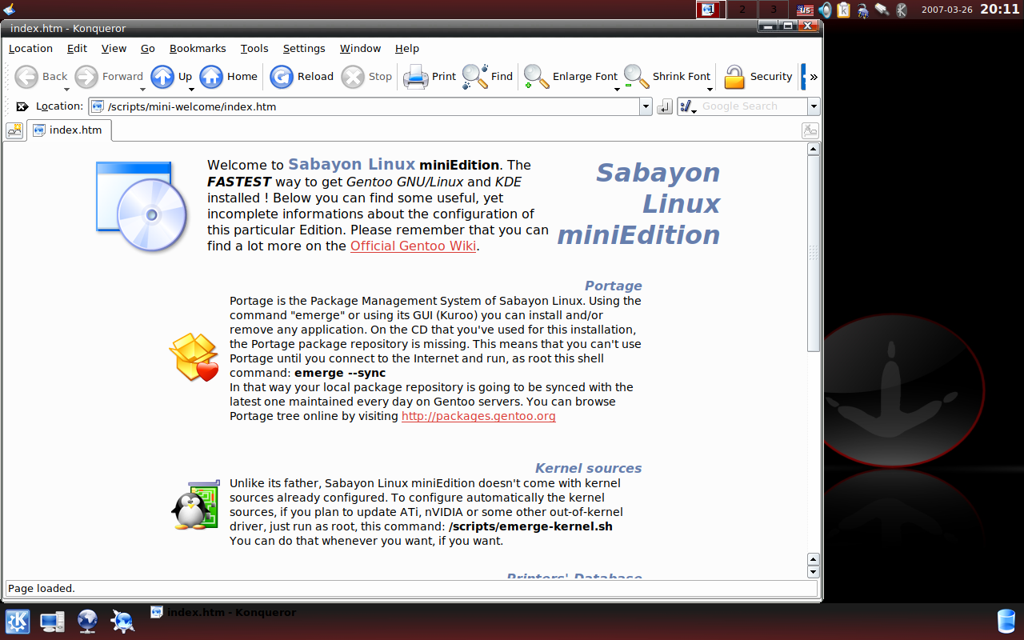The height and width of the screenshot is (640, 1024).
Task: Click into the Google Search field
Action: coord(752,106)
